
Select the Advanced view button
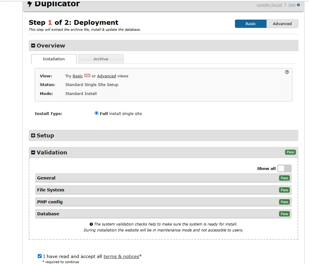(x=282, y=24)
